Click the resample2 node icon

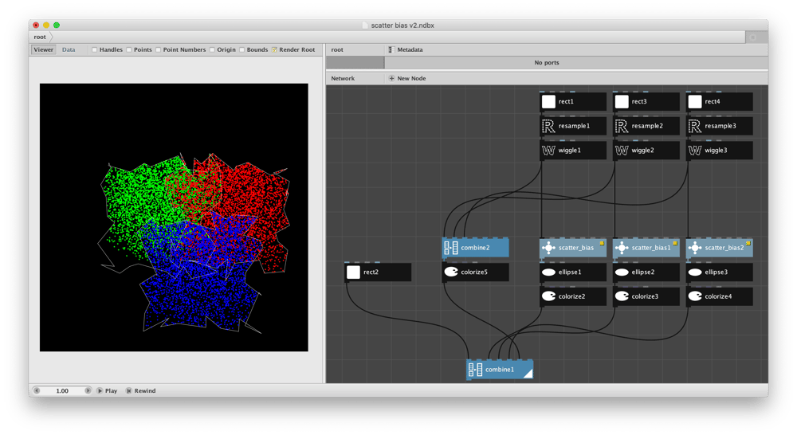click(x=622, y=126)
